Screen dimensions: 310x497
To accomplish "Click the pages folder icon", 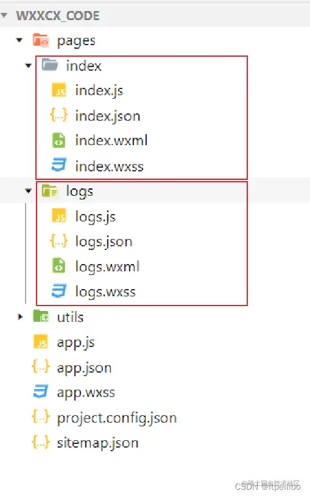I will [41, 40].
